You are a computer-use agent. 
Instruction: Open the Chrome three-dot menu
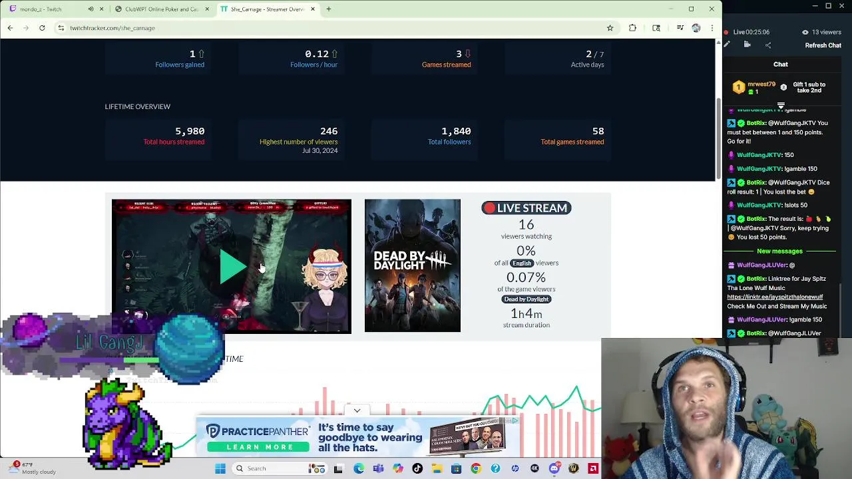tap(712, 28)
